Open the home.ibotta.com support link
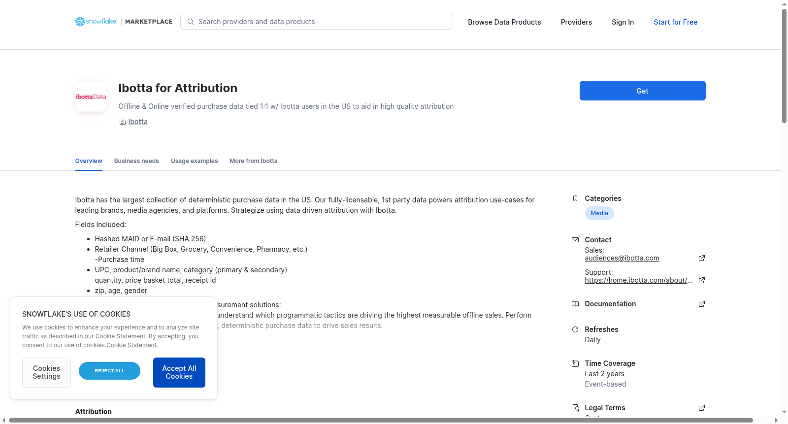 (639, 280)
